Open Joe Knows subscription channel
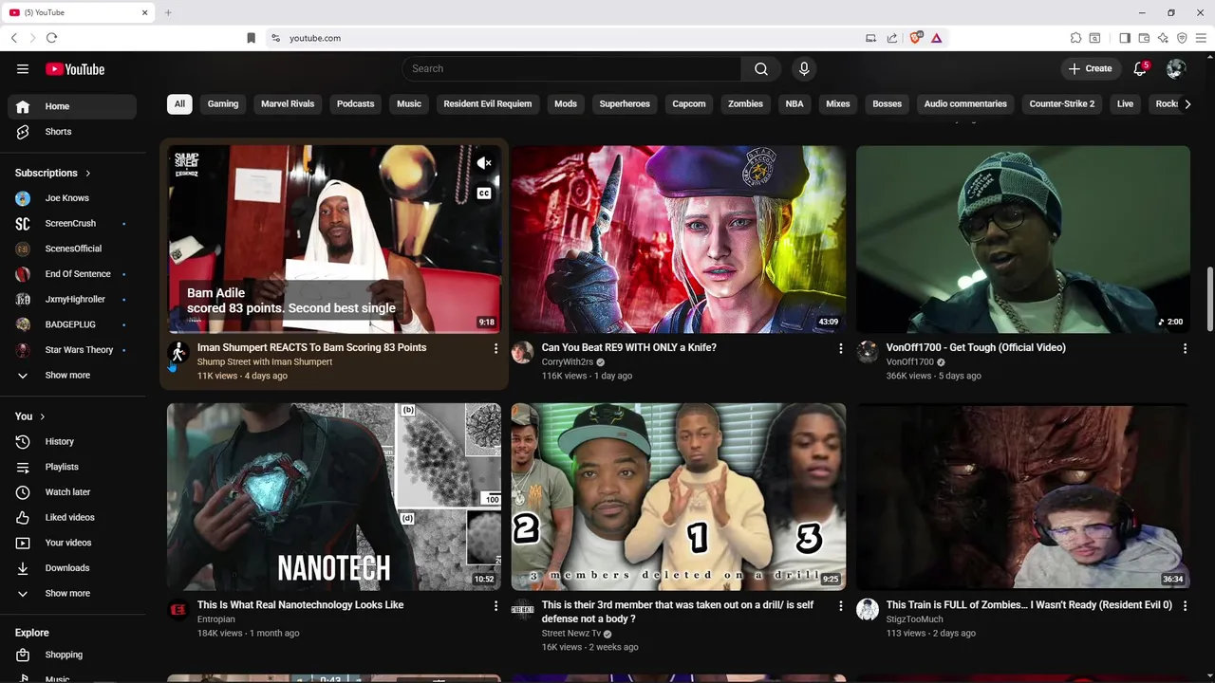Viewport: 1215px width, 683px height. point(72,198)
